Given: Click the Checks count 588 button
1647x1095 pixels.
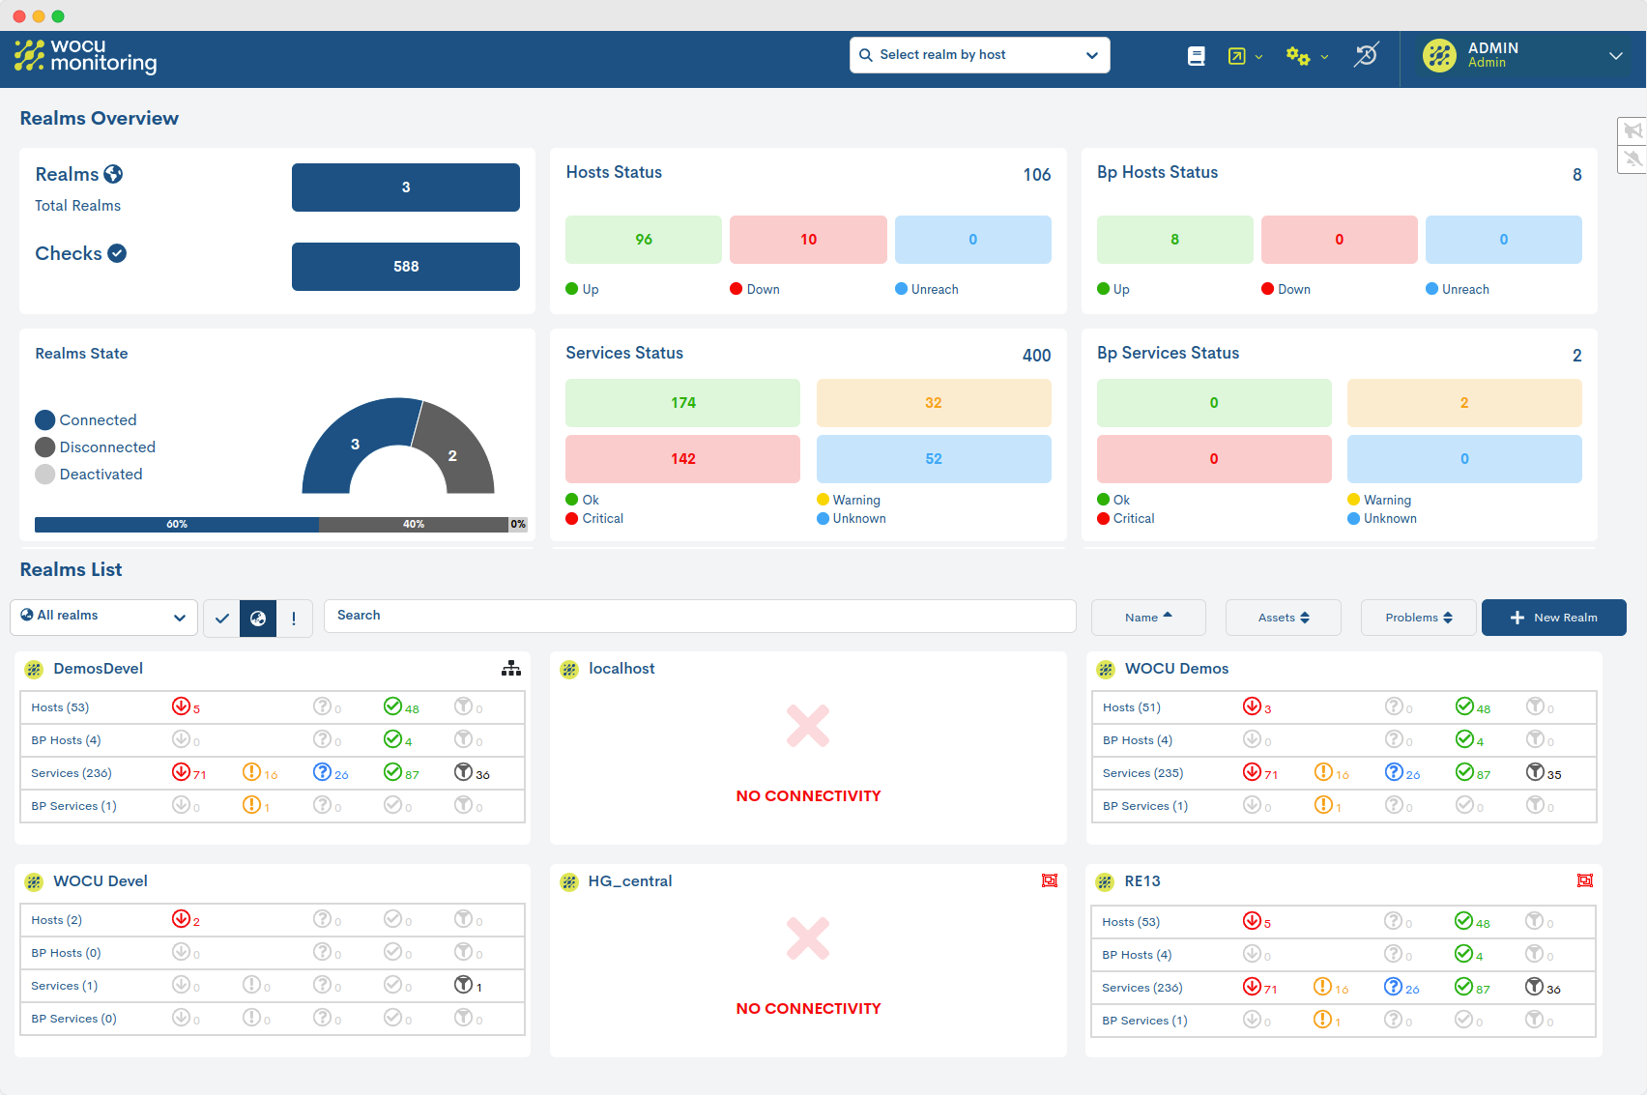Looking at the screenshot, I should tap(406, 267).
